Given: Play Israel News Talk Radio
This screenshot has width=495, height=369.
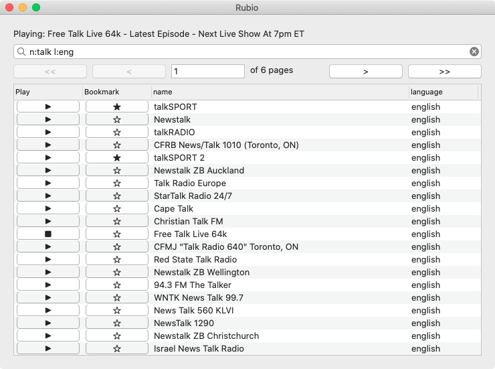Looking at the screenshot, I should pyautogui.click(x=48, y=348).
